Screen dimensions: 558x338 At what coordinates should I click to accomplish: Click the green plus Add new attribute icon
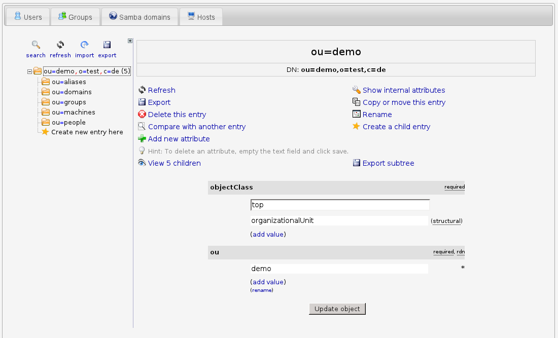[x=142, y=139]
